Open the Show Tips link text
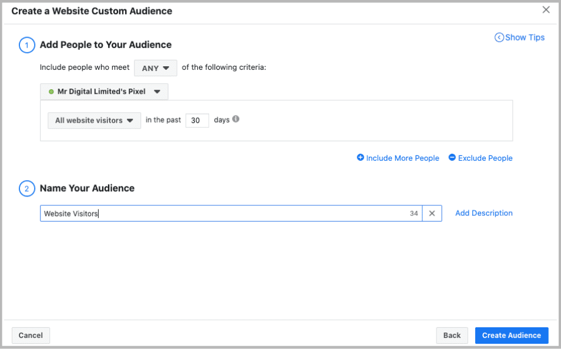Viewport: 561px width, 349px height. coord(525,38)
